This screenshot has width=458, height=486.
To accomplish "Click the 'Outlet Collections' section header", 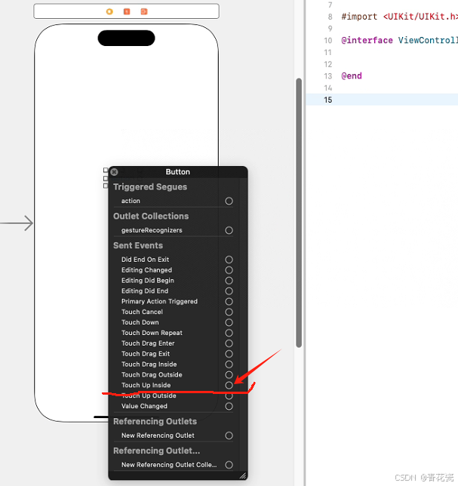I will coord(151,217).
